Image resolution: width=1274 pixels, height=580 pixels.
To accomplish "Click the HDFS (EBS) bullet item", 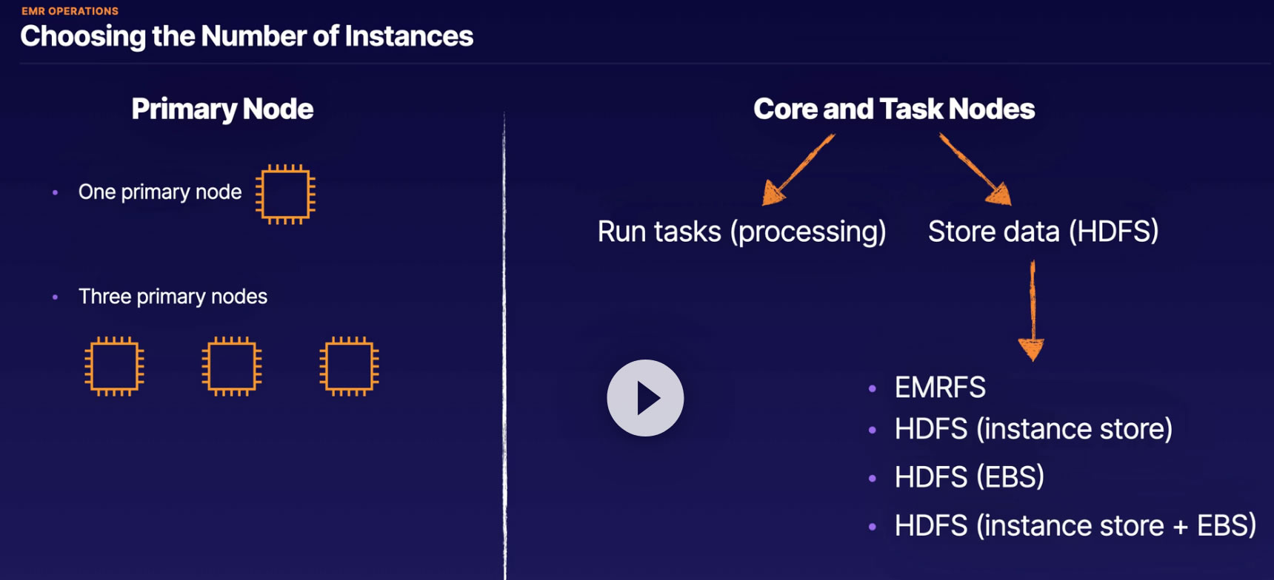I will (969, 477).
